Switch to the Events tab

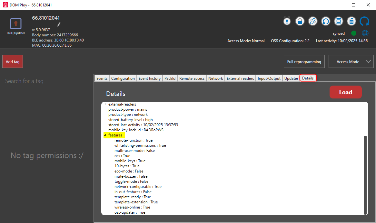click(102, 79)
